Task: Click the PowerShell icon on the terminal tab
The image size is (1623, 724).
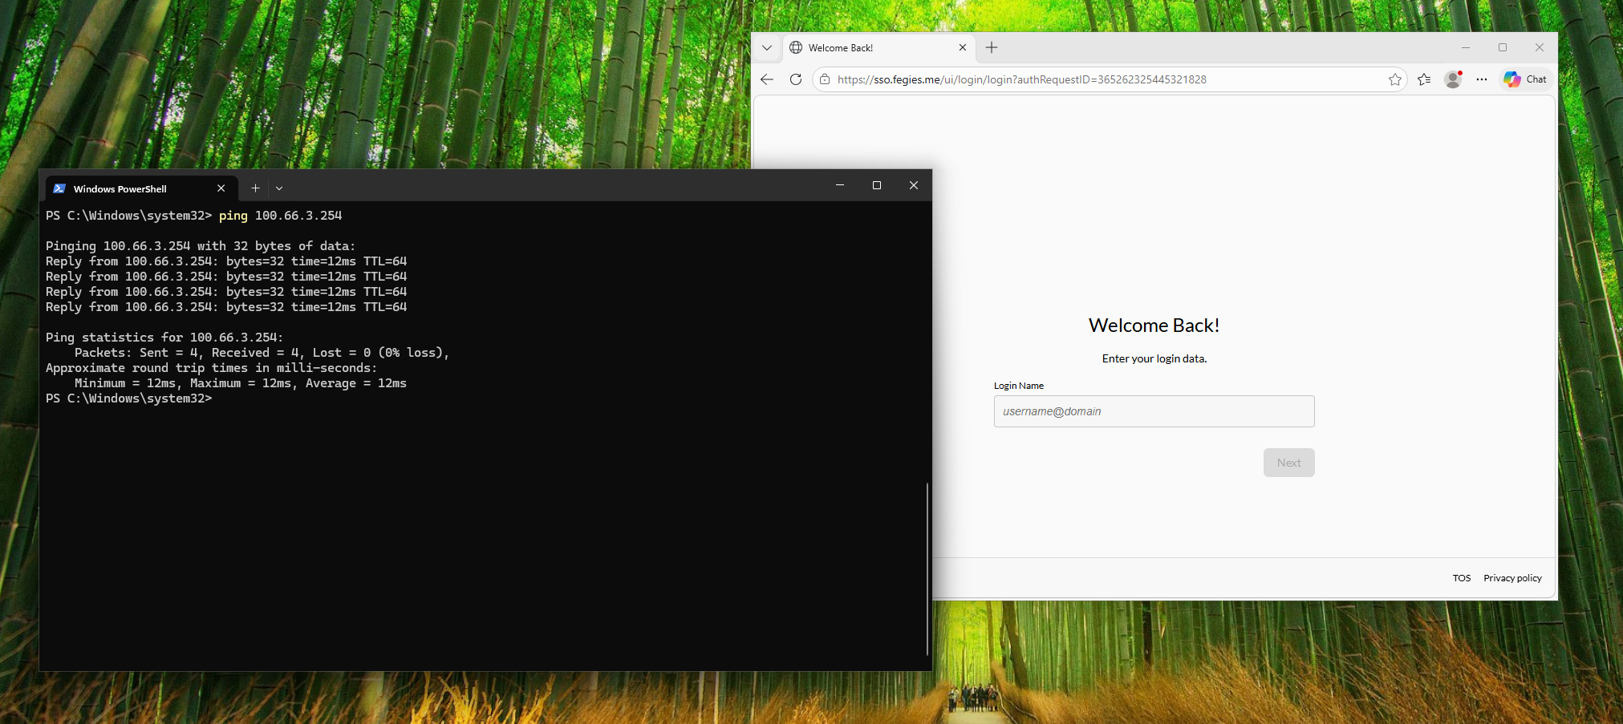Action: click(59, 188)
